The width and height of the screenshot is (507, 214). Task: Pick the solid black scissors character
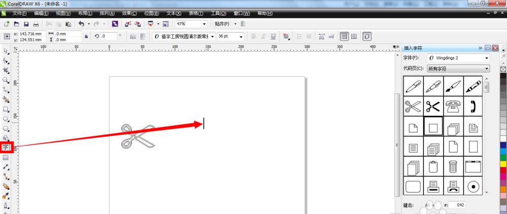coord(433,106)
